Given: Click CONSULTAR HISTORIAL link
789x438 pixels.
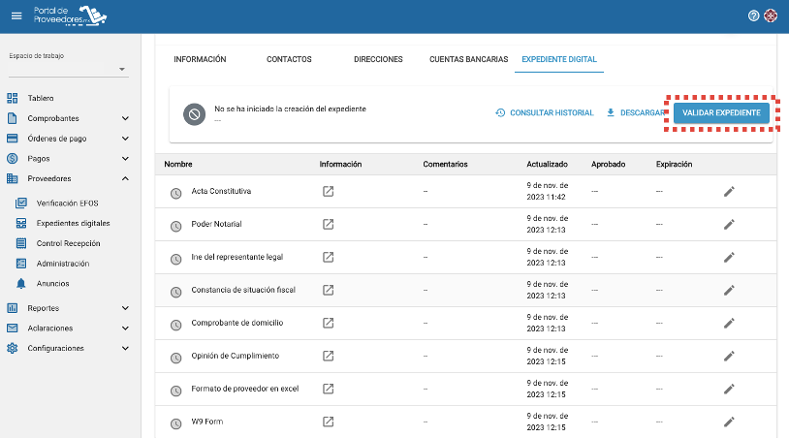Looking at the screenshot, I should pyautogui.click(x=545, y=112).
